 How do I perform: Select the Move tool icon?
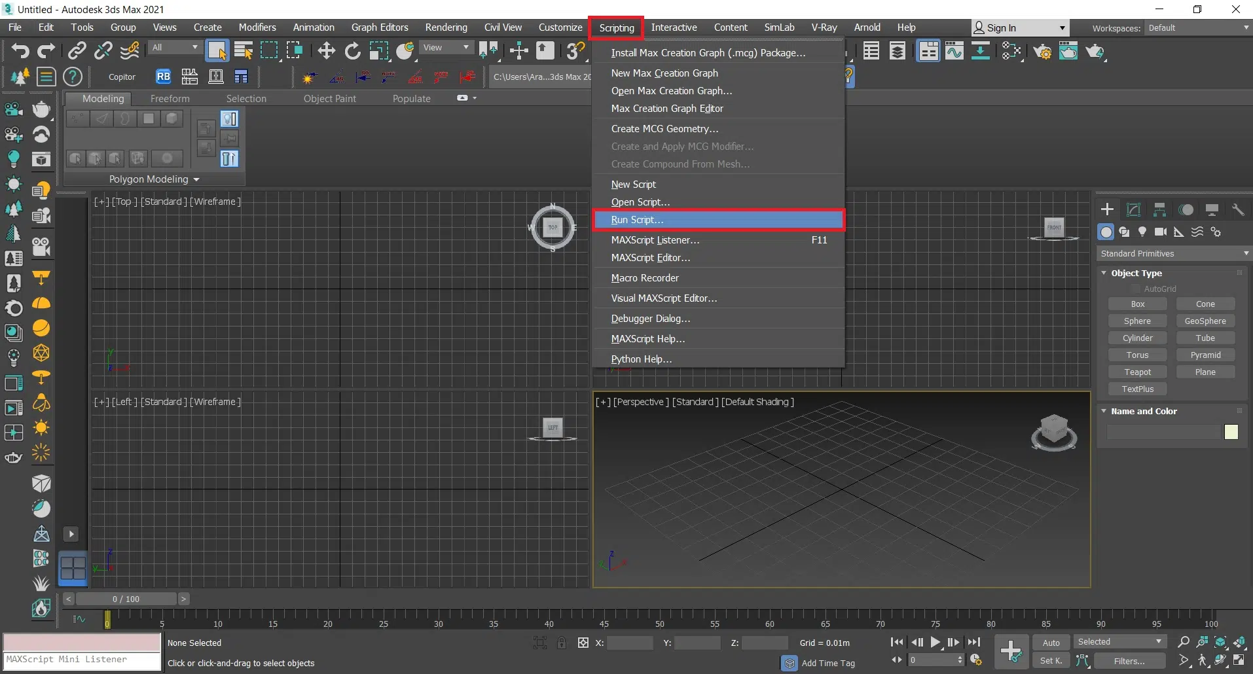point(326,50)
